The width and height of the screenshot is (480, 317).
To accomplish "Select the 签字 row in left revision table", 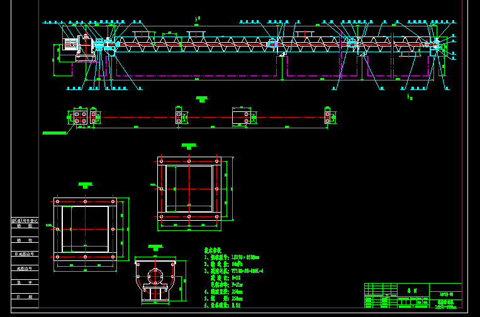I will point(25,282).
